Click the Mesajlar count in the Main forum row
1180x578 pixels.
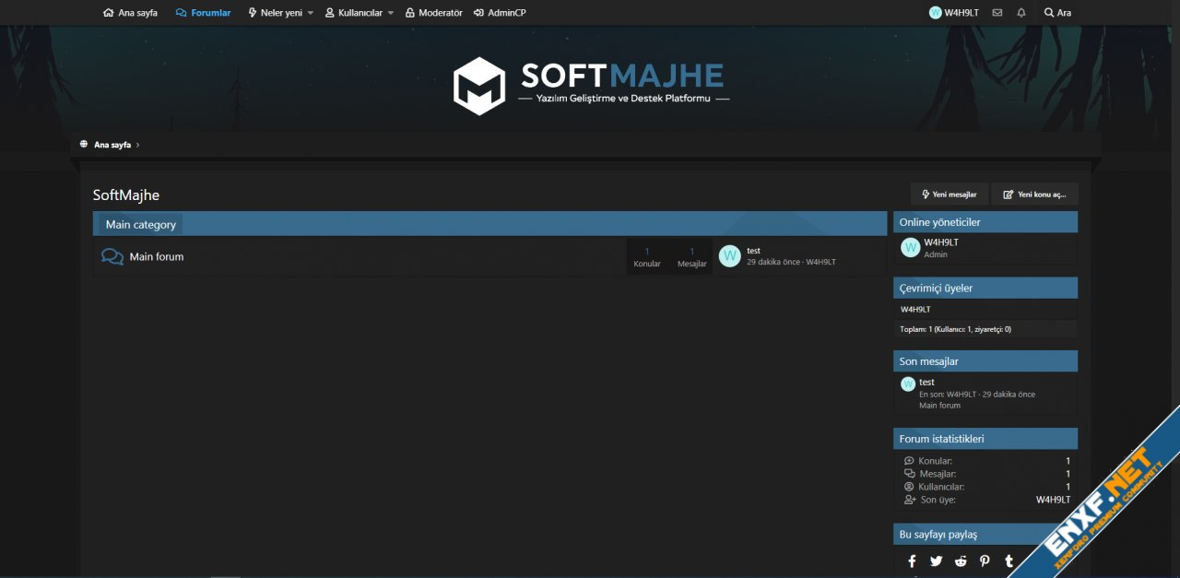coord(692,251)
